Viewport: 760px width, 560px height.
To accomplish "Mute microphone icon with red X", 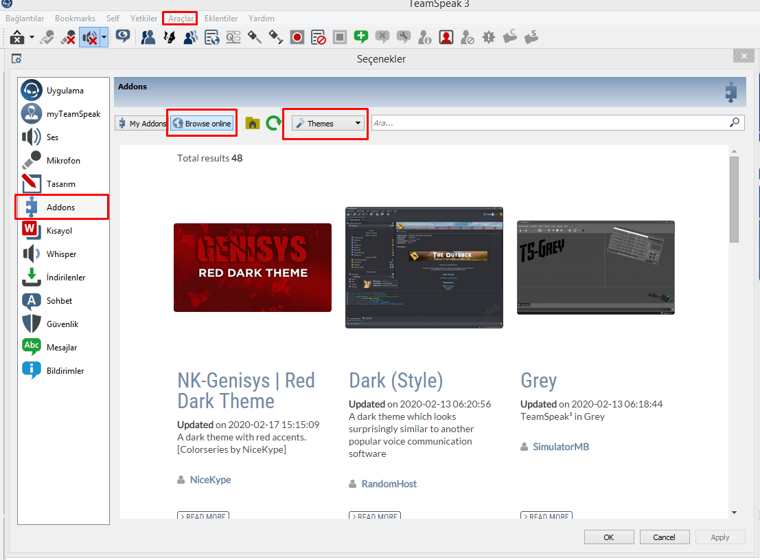I will click(x=69, y=37).
